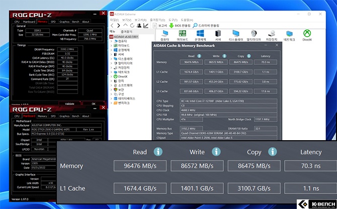The height and width of the screenshot is (209, 337).
Task: Click 드라이버 판올림 magnifier toolbar button
Action: click(206, 26)
